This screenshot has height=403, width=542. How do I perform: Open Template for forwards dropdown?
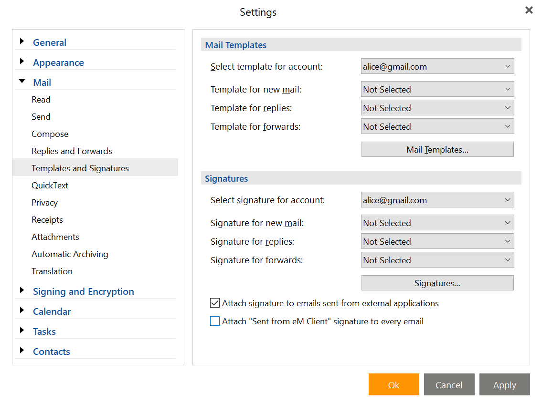click(x=437, y=126)
